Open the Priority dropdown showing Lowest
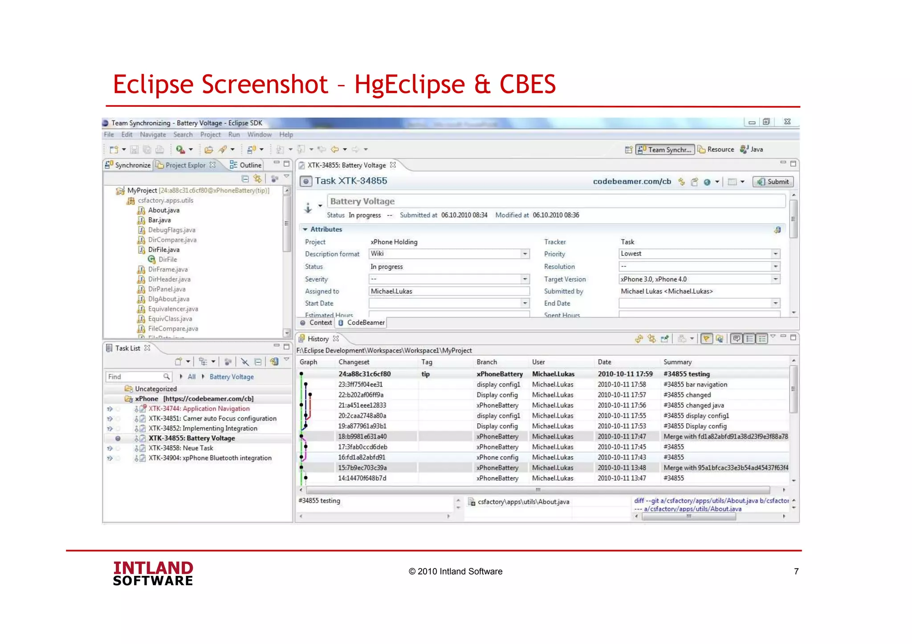Image resolution: width=912 pixels, height=644 pixels. point(776,254)
